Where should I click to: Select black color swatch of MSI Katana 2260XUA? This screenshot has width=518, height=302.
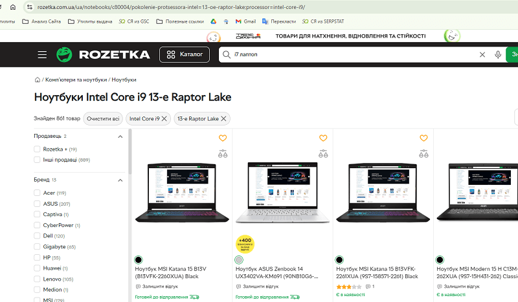pyautogui.click(x=139, y=260)
